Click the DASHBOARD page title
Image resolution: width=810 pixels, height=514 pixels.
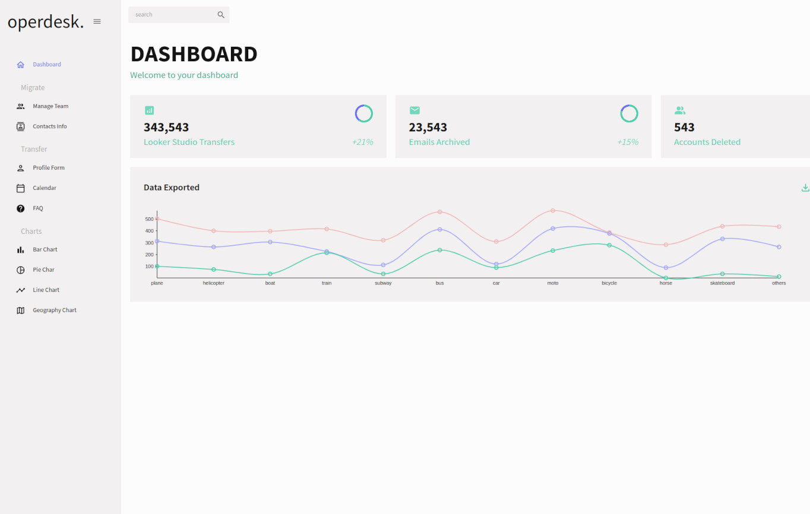pos(194,54)
